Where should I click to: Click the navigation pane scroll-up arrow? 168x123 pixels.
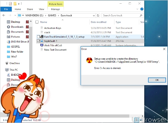(x=31, y=21)
